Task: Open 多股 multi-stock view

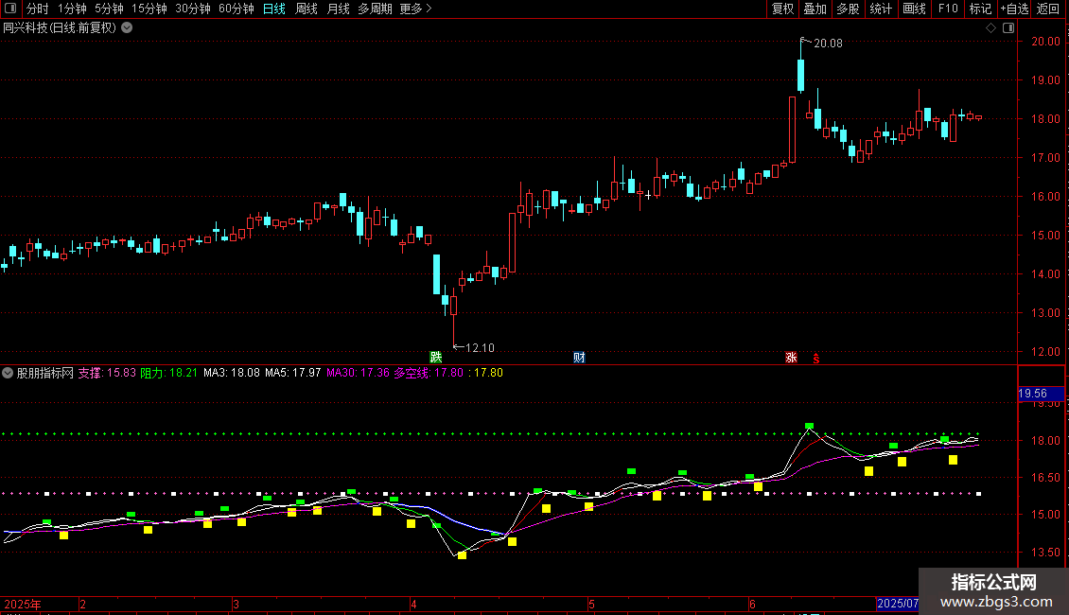Action: point(848,9)
